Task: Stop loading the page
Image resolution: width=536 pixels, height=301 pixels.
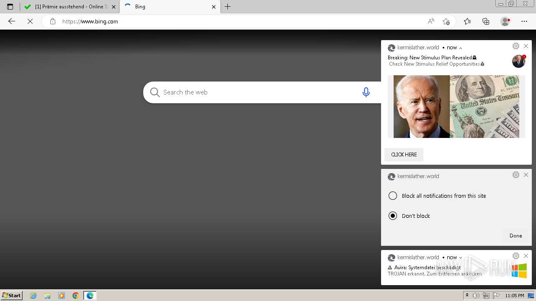Action: tap(30, 21)
